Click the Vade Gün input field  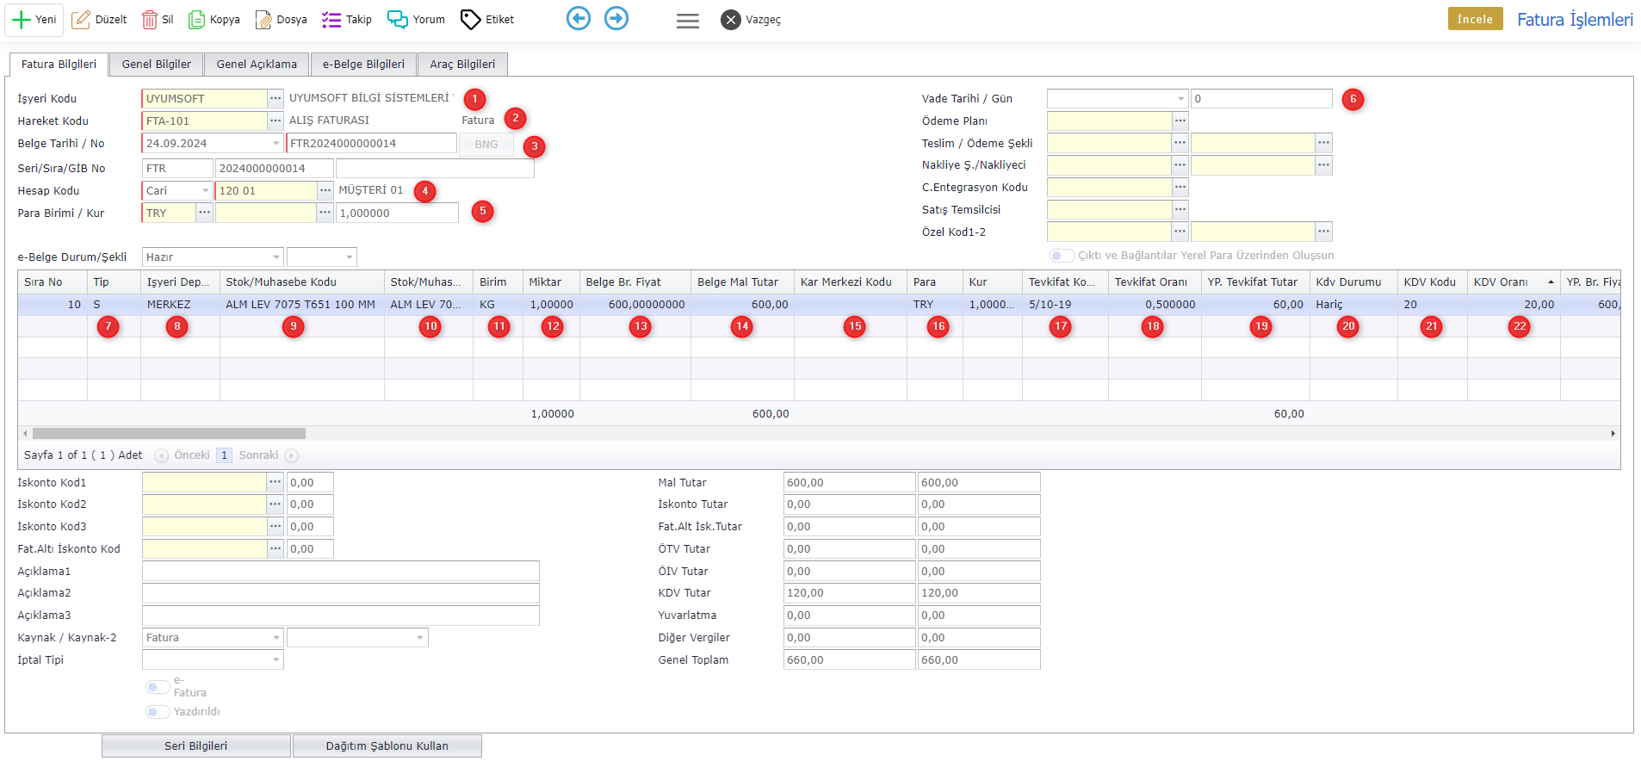(x=1261, y=99)
